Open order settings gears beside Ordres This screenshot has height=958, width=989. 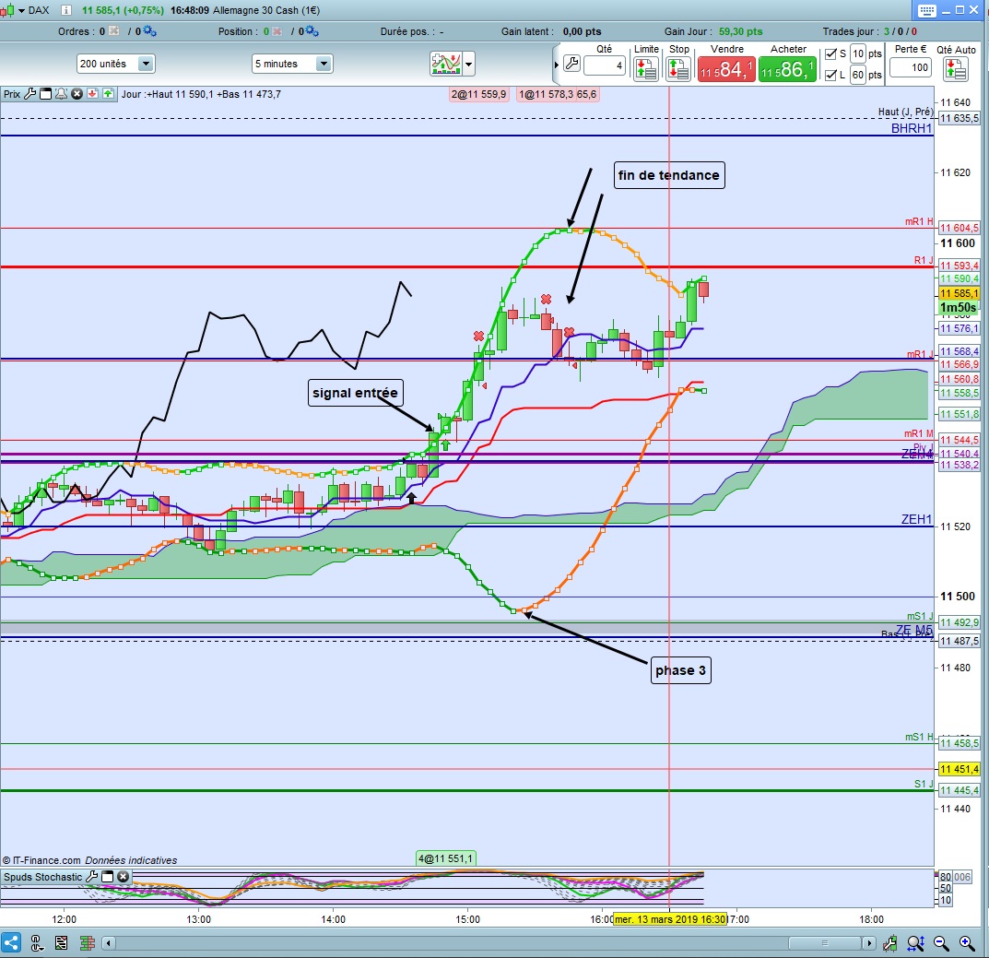(150, 31)
